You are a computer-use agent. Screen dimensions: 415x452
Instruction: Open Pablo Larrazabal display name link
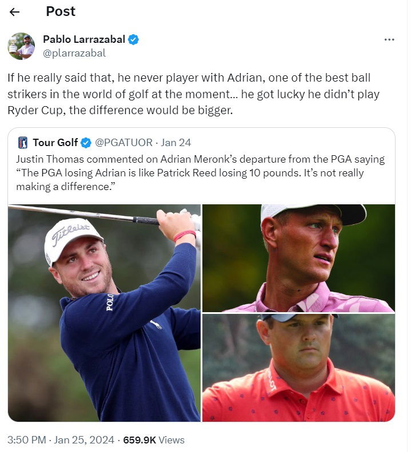[x=84, y=39]
